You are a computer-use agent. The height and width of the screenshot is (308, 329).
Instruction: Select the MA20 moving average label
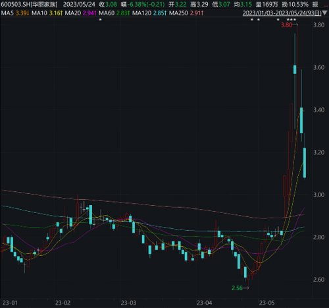(x=73, y=13)
